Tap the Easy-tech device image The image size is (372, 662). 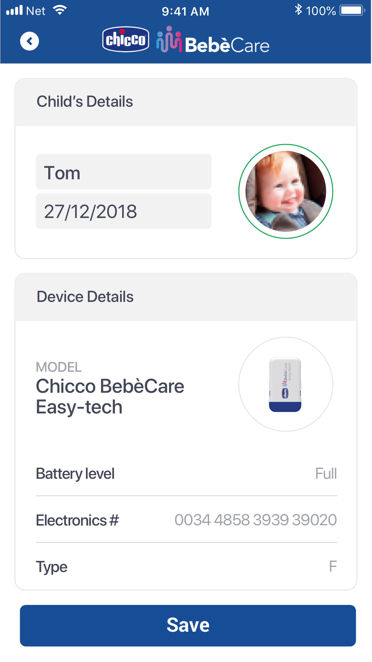click(x=285, y=384)
